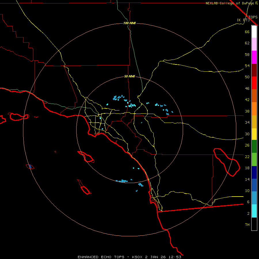The height and width of the screenshot is (259, 259).
Task: Click the white swatch in the tops legend
Action: click(x=254, y=32)
